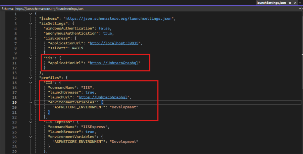Collapse the "iisSettings" block

pos(31,23)
